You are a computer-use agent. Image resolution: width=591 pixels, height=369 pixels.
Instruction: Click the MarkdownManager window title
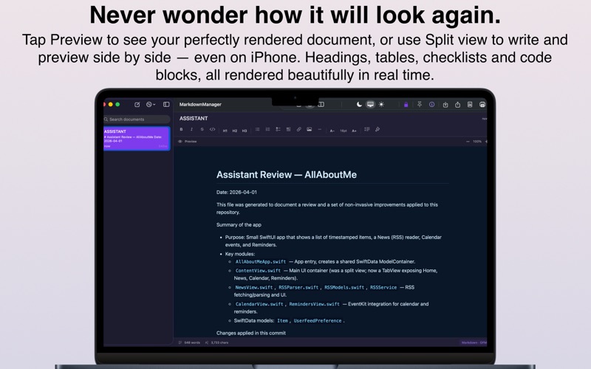tap(200, 105)
